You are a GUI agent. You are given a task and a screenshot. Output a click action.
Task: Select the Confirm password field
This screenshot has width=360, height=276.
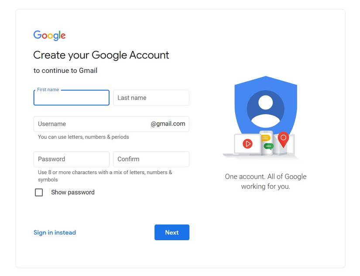tap(151, 159)
